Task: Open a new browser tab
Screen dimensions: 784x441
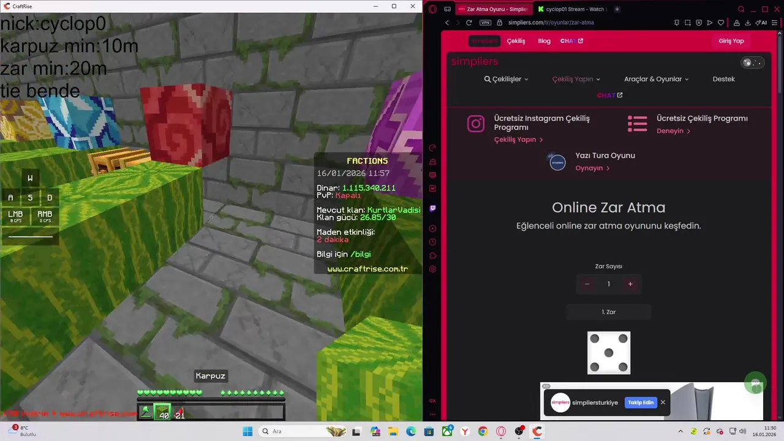Action: 617,9
